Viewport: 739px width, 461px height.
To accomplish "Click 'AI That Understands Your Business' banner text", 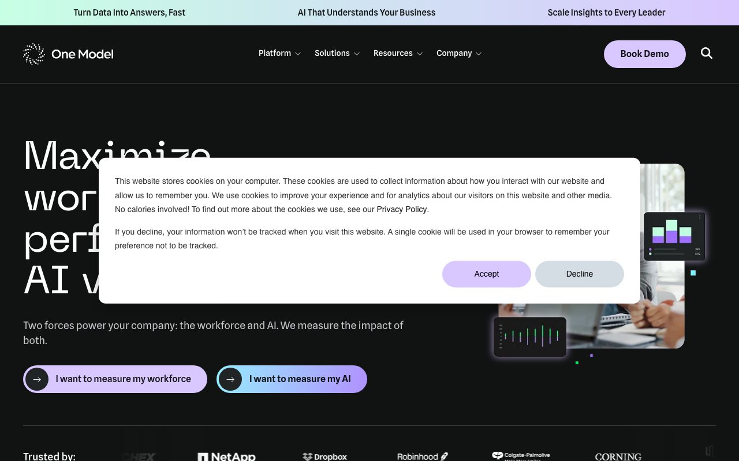I will click(x=367, y=13).
